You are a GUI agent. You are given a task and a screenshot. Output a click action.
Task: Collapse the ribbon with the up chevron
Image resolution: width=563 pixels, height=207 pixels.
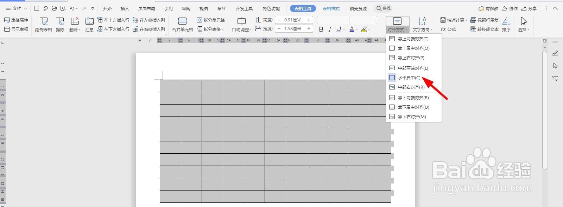pyautogui.click(x=555, y=8)
